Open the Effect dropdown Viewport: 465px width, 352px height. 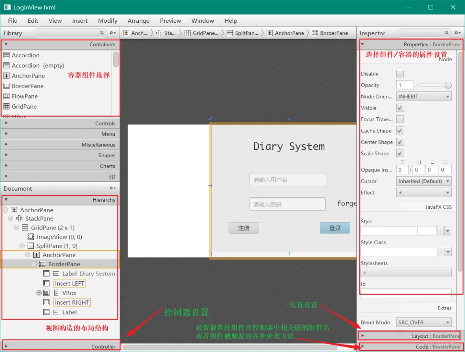(424, 193)
